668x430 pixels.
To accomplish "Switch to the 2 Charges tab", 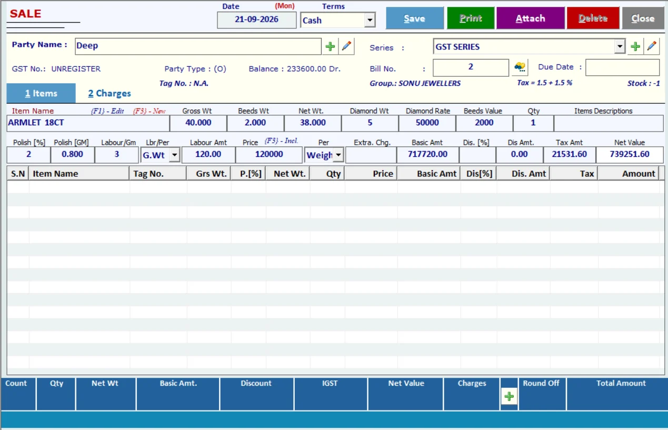I will click(109, 93).
